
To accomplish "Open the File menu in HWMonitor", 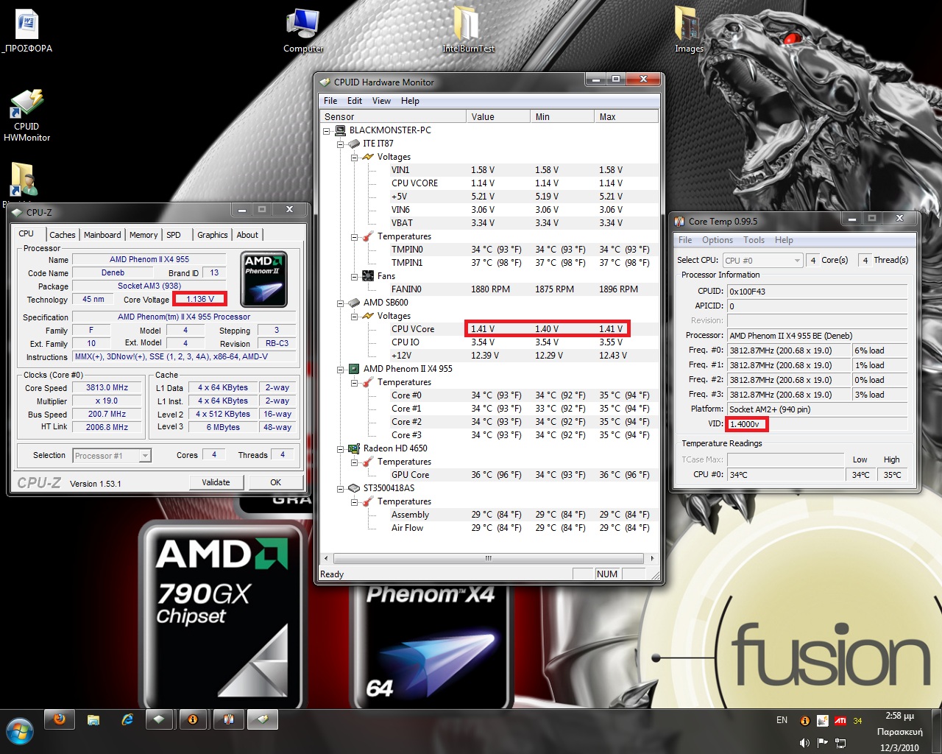I will (330, 101).
